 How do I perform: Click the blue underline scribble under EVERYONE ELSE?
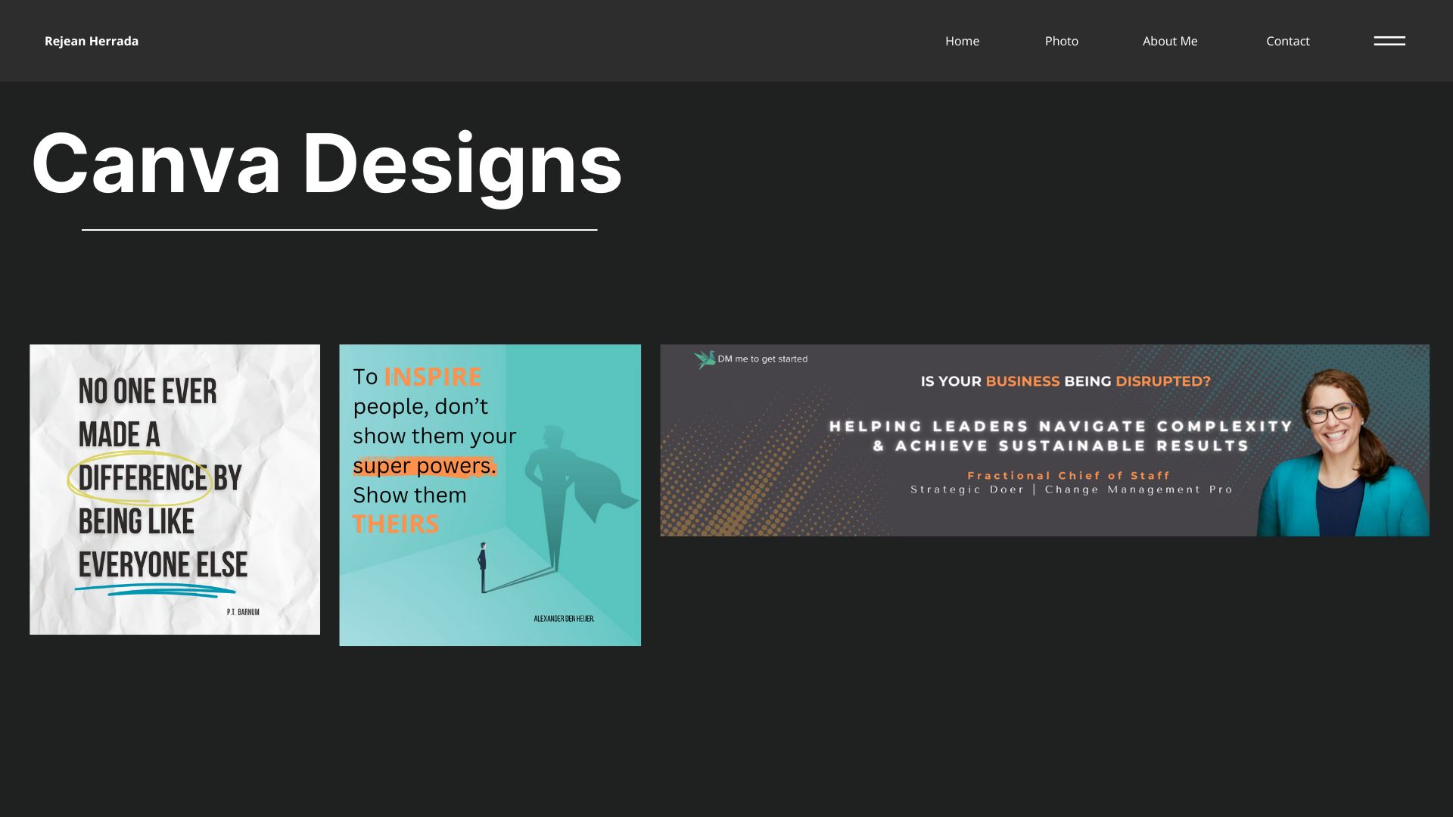click(x=155, y=589)
